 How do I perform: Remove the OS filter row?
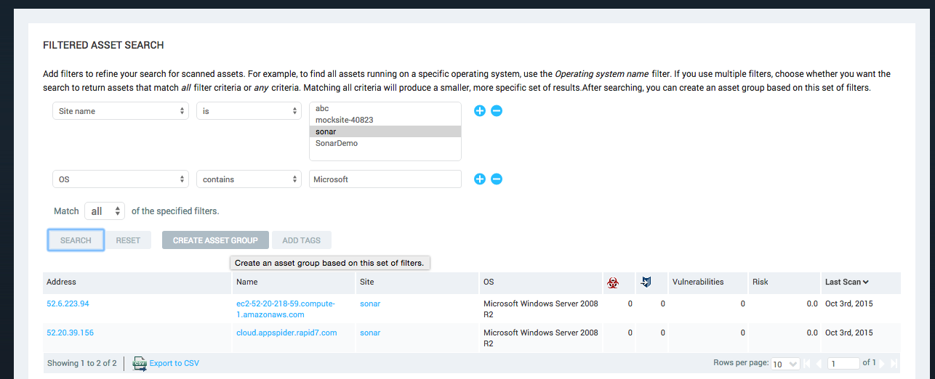tap(497, 179)
